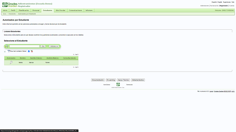Open the Planificación tab

(24, 11)
